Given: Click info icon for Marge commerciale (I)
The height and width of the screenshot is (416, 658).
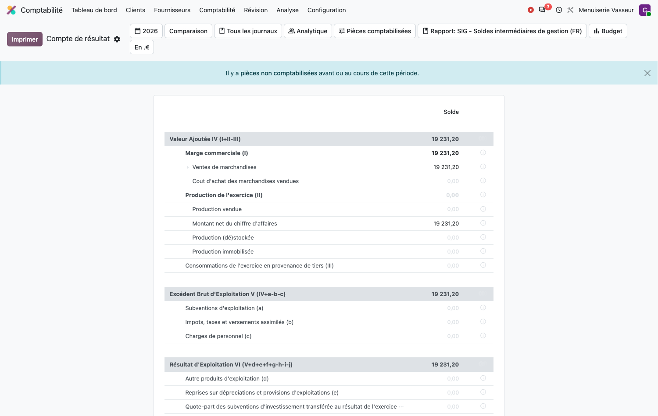Looking at the screenshot, I should click(x=483, y=153).
